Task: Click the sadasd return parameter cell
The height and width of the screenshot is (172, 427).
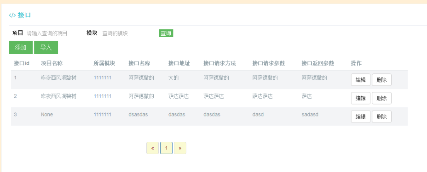Action: (x=310, y=115)
